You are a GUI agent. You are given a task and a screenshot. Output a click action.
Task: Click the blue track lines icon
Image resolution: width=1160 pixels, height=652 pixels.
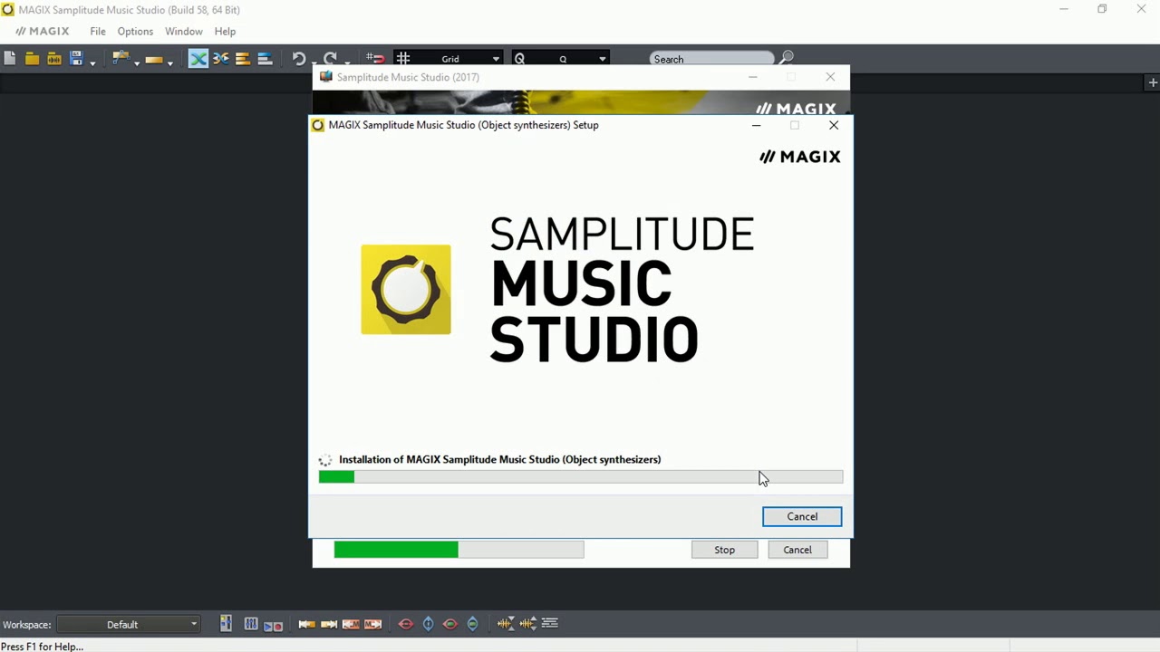coord(265,59)
